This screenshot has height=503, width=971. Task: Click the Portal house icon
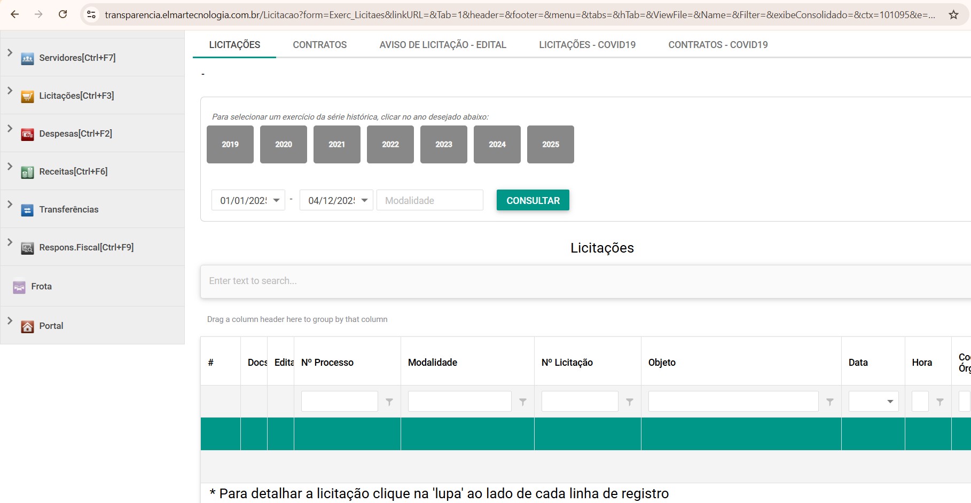27,327
